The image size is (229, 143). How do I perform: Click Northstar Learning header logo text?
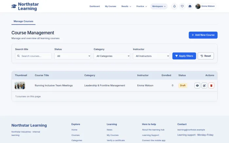click(x=28, y=6)
